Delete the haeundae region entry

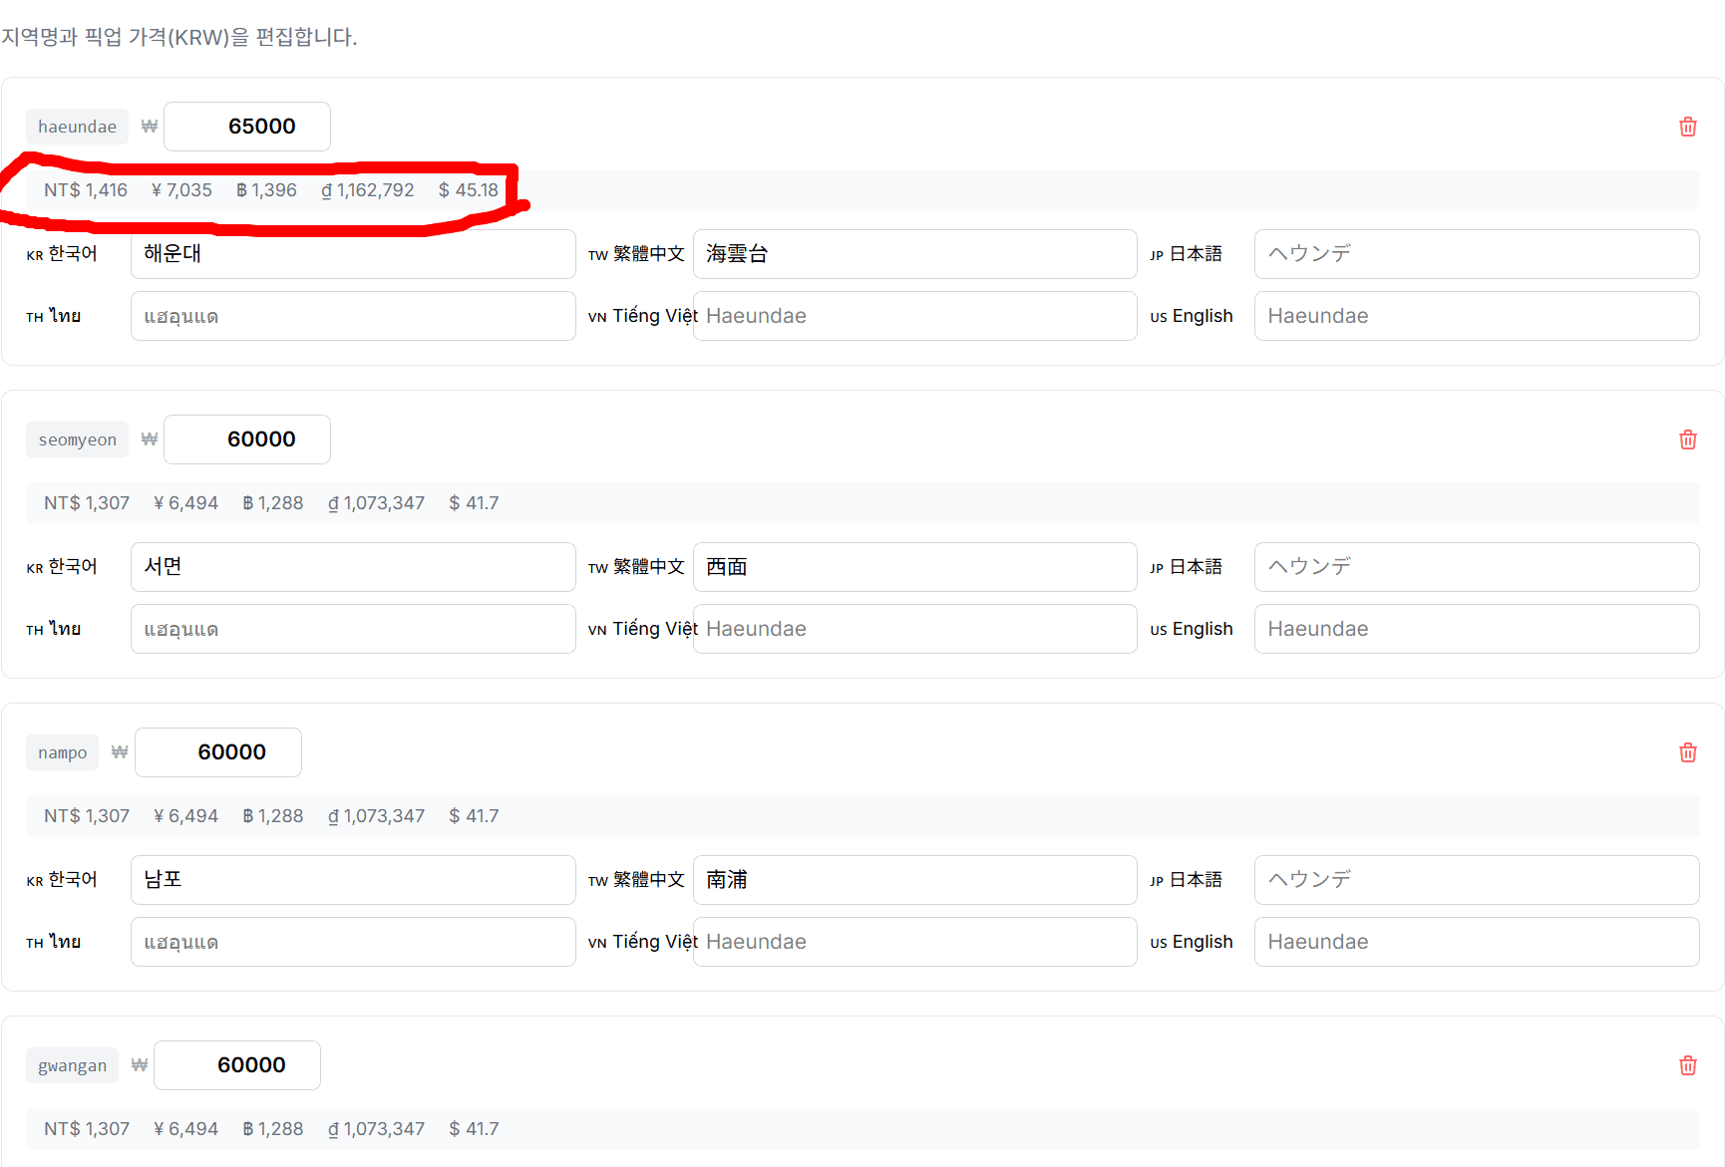(x=1687, y=127)
